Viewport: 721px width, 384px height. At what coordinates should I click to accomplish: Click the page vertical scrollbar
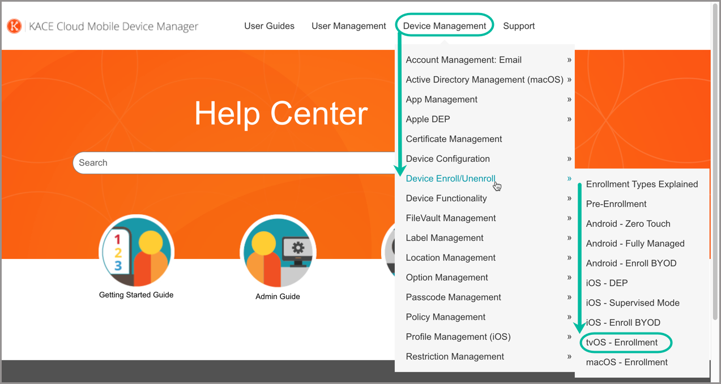coord(715,170)
